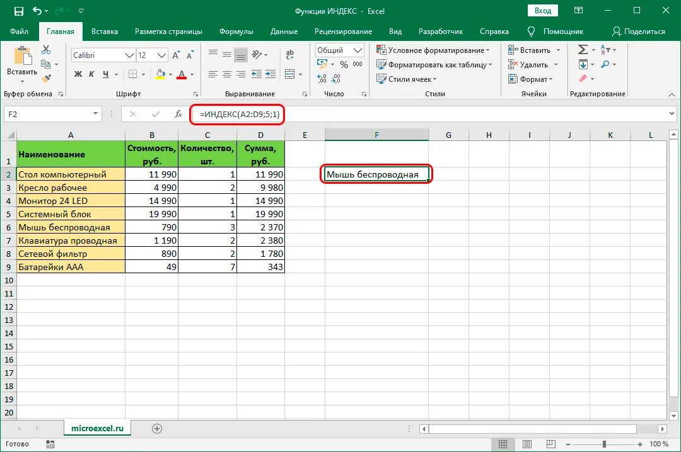The width and height of the screenshot is (681, 452).
Task: Click the Increase Decimal icon
Action: (x=322, y=79)
